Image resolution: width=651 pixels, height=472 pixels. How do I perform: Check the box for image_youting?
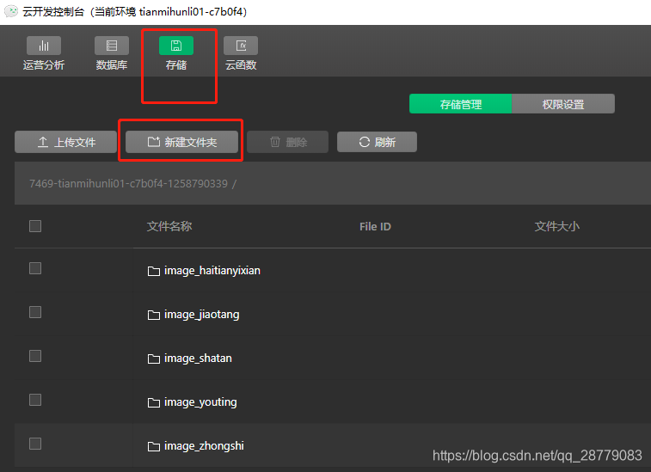tap(35, 400)
